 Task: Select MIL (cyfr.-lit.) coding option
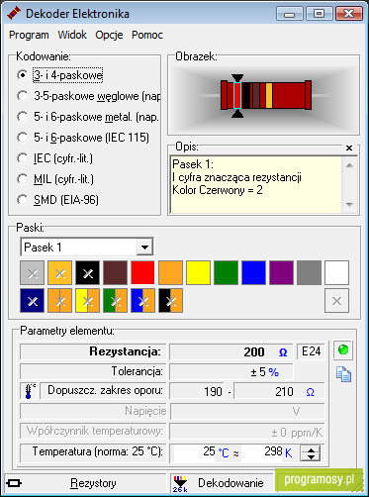pos(55,179)
